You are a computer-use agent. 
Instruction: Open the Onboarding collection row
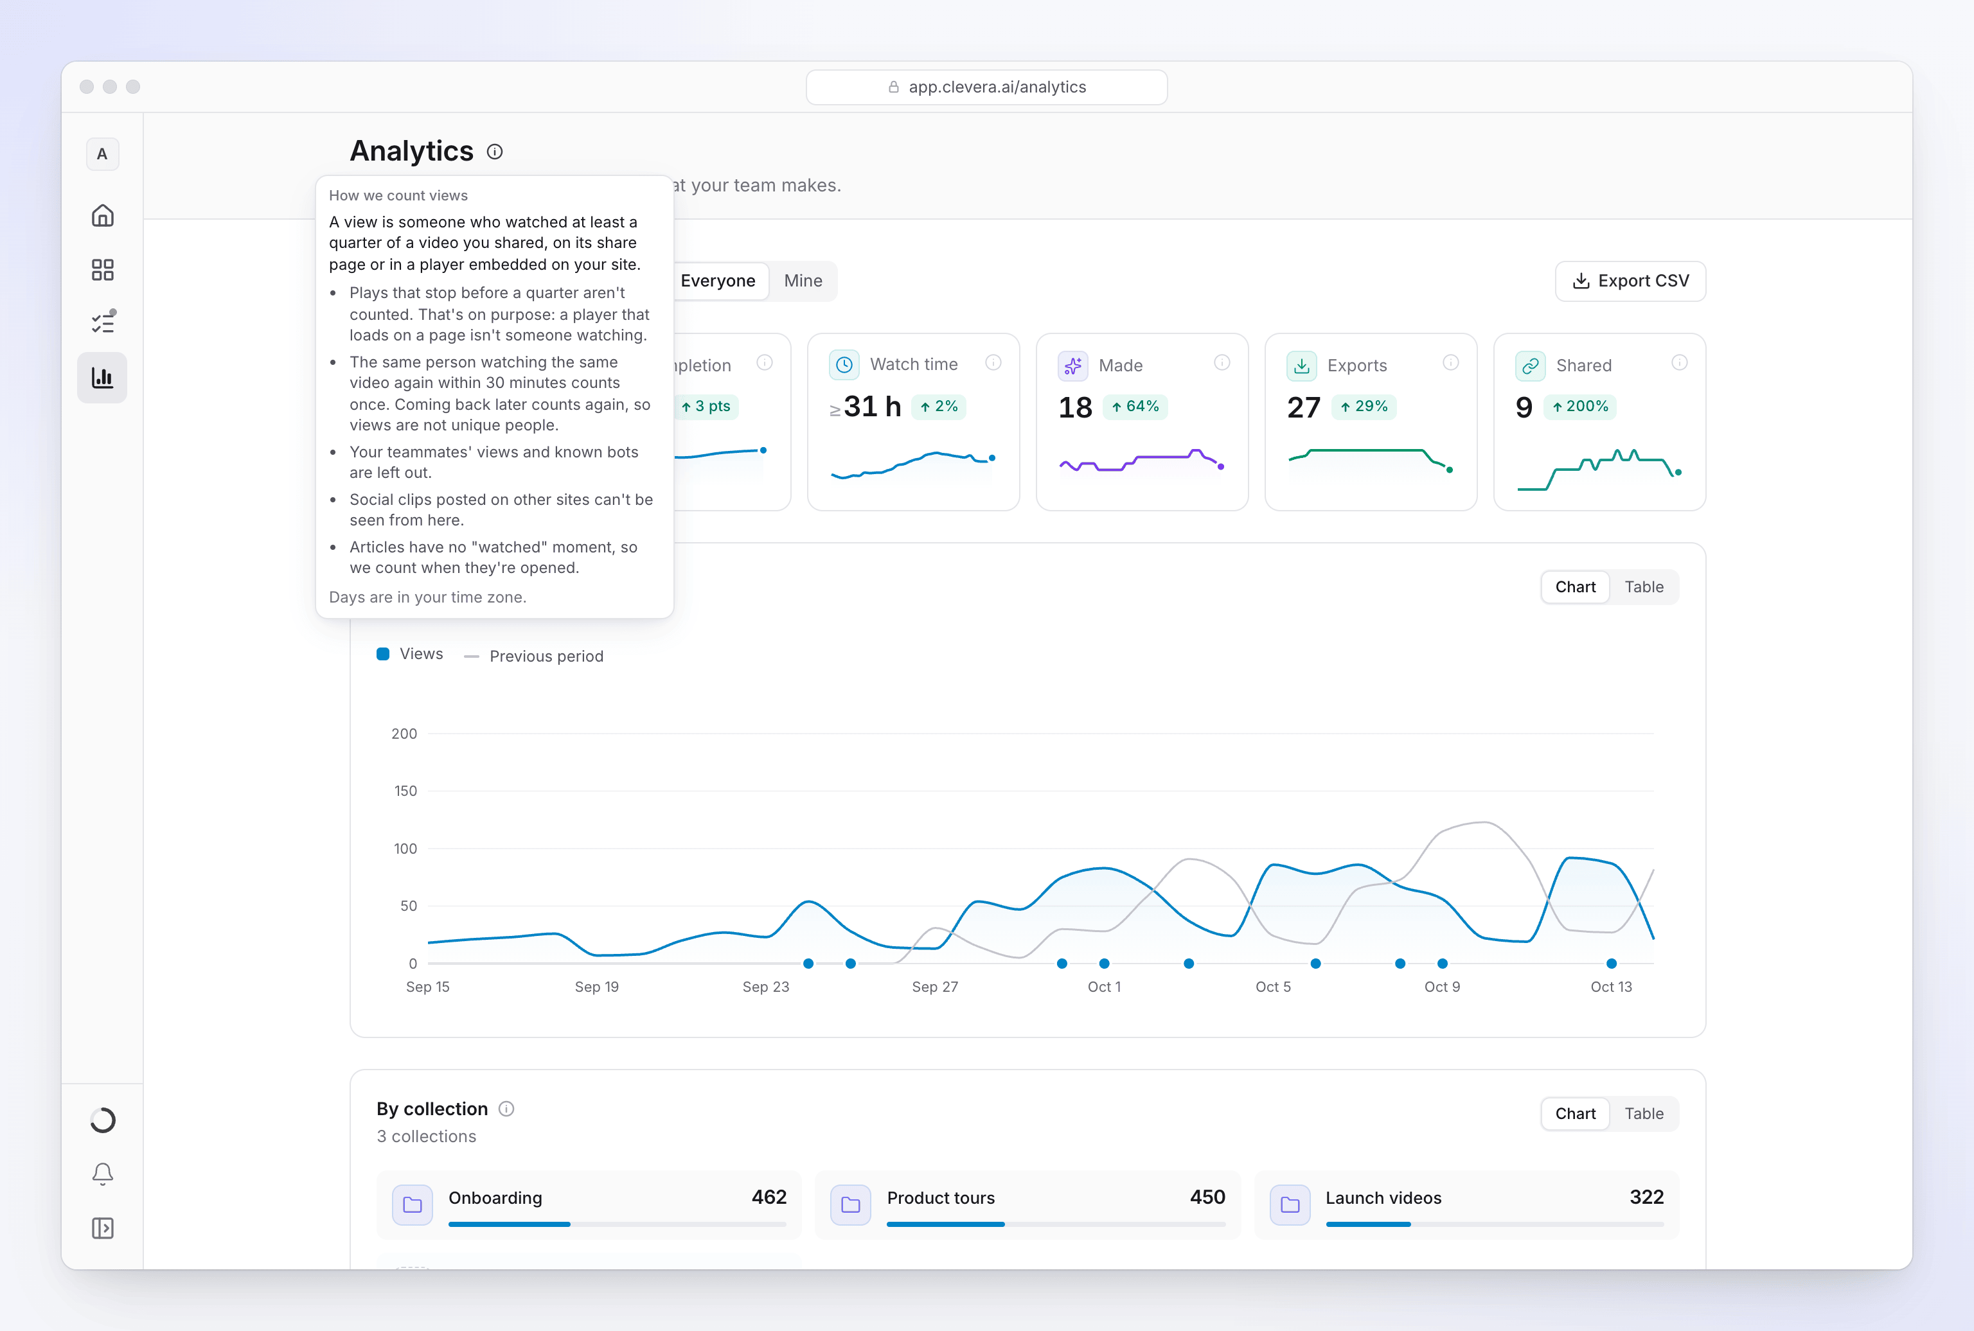pyautogui.click(x=589, y=1204)
